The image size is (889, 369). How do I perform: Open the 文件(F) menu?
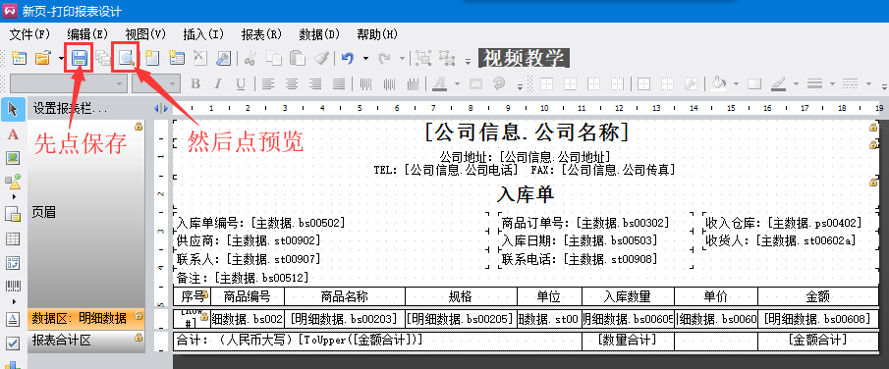(30, 34)
